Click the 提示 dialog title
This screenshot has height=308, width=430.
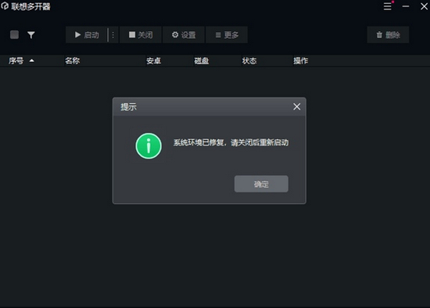pos(129,106)
